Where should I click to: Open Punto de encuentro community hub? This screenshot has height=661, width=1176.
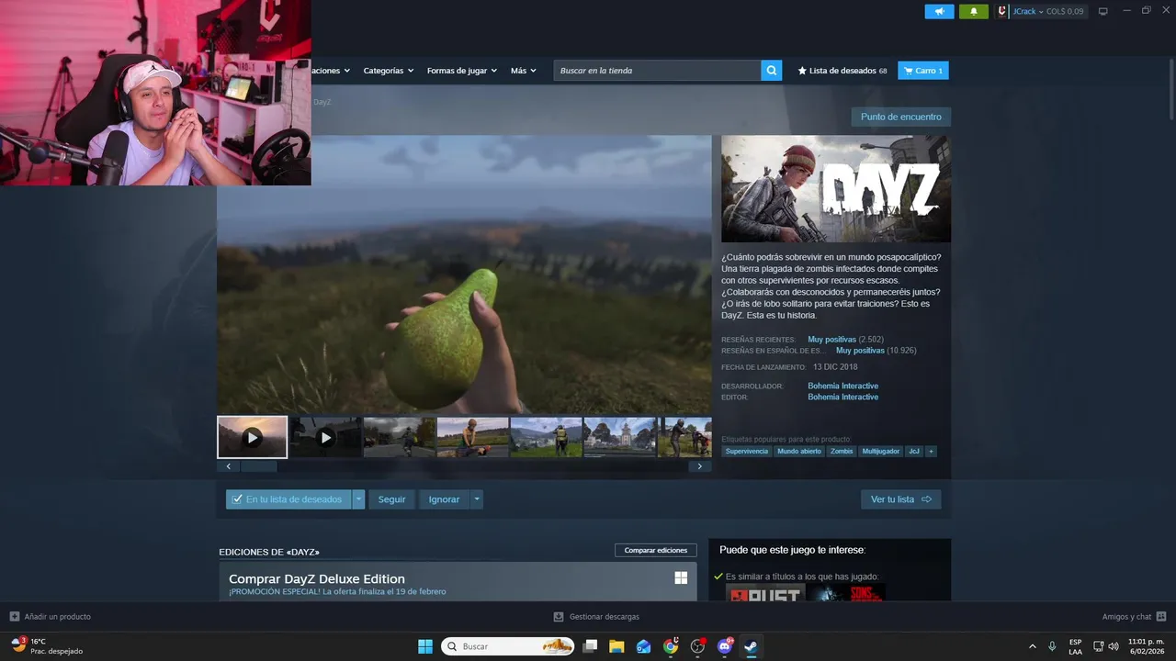pos(900,117)
